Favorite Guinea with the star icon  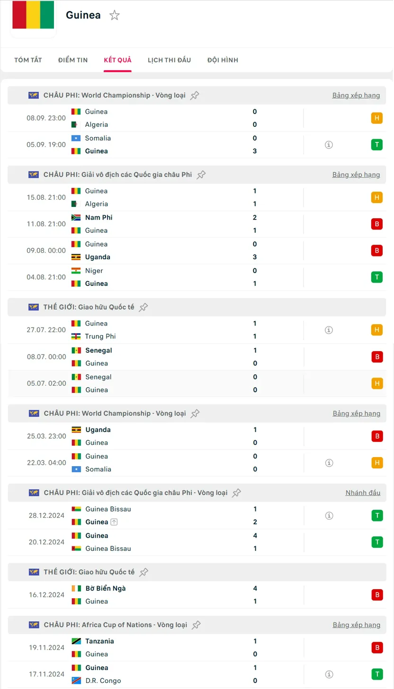point(115,15)
